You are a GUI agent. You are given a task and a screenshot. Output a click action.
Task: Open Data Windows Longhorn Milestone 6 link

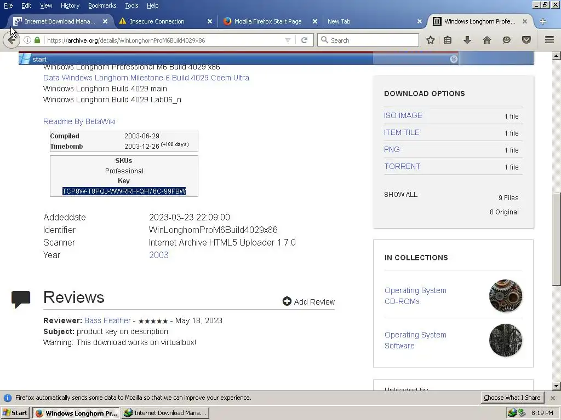pos(146,78)
